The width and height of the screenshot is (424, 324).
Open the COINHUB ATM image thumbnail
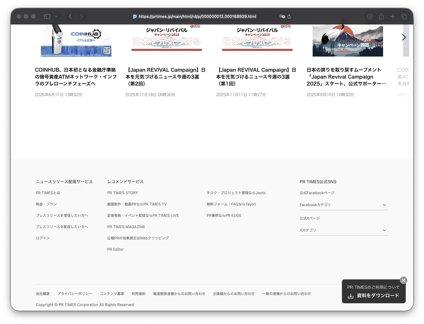(x=76, y=41)
